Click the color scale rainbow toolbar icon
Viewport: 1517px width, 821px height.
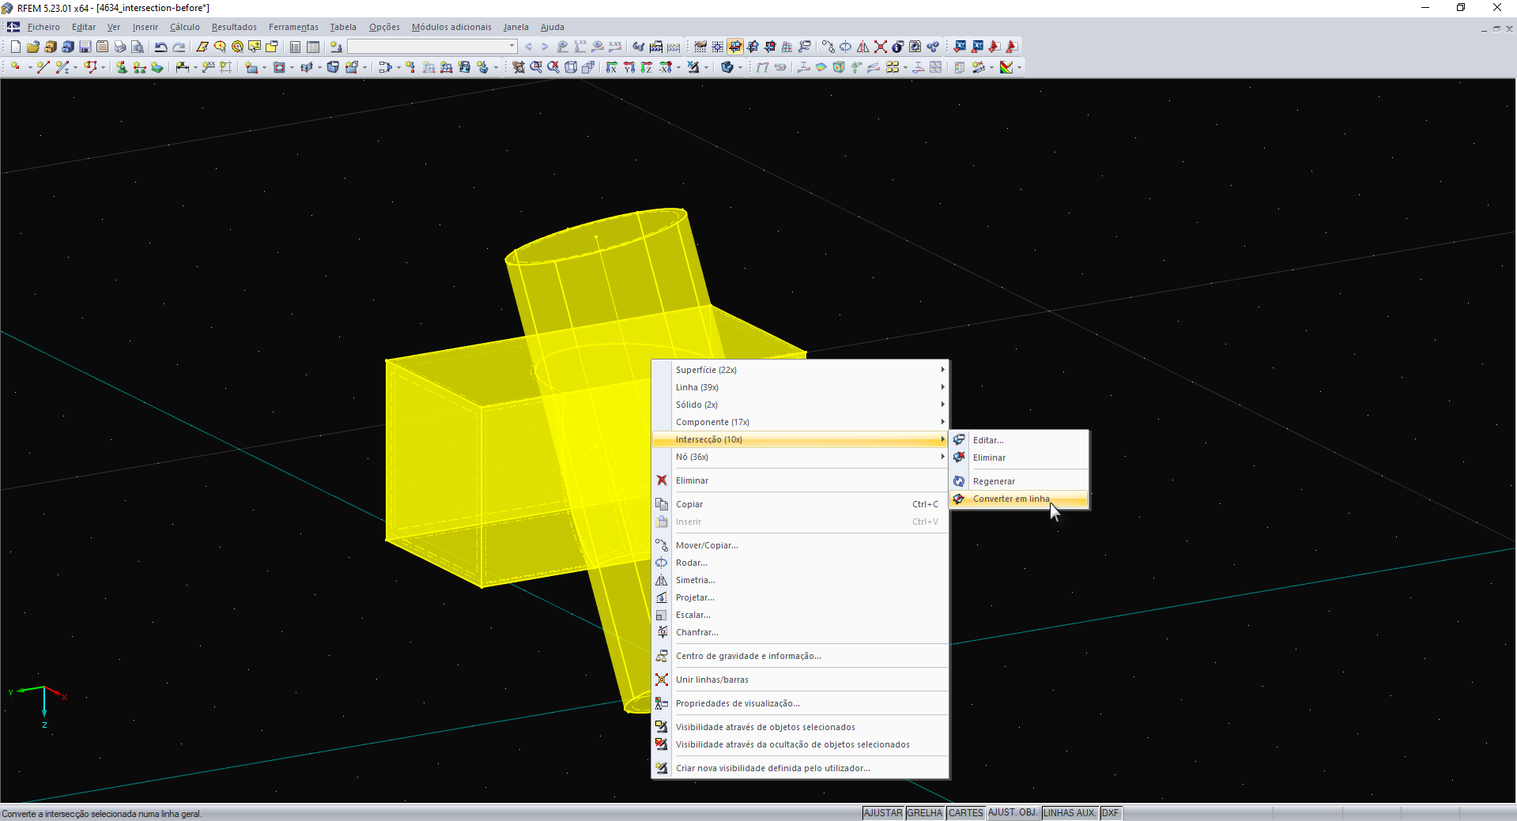pos(1006,67)
